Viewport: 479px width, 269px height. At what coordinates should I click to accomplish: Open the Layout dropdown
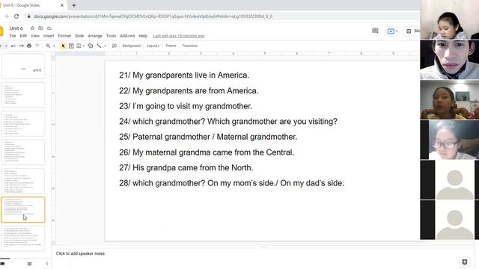153,46
